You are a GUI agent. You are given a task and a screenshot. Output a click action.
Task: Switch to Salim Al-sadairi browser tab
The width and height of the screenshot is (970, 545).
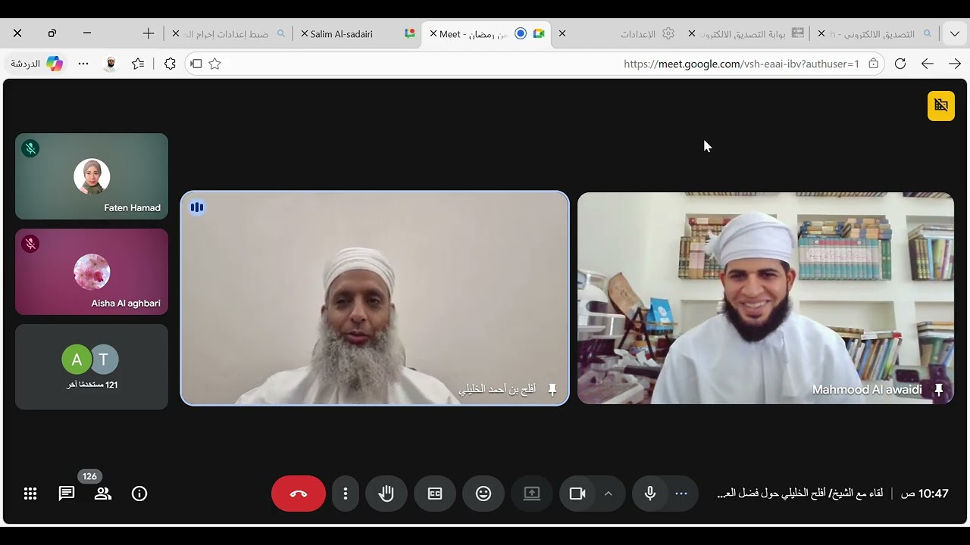pos(358,34)
